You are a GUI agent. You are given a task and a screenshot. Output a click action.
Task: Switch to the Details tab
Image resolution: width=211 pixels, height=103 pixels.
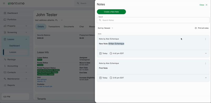coord(41,27)
